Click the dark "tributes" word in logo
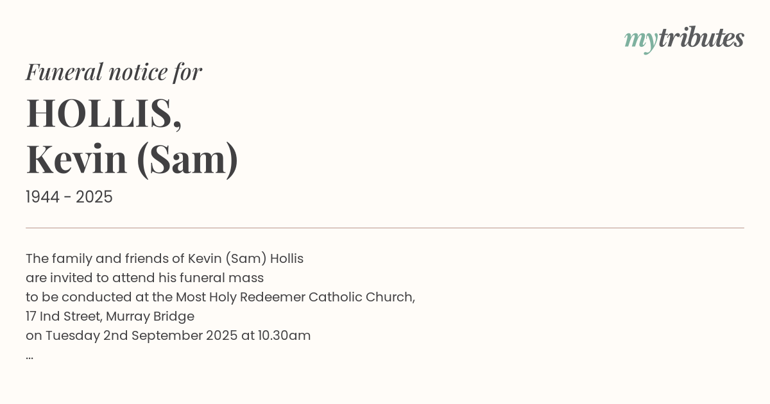 click(x=701, y=38)
